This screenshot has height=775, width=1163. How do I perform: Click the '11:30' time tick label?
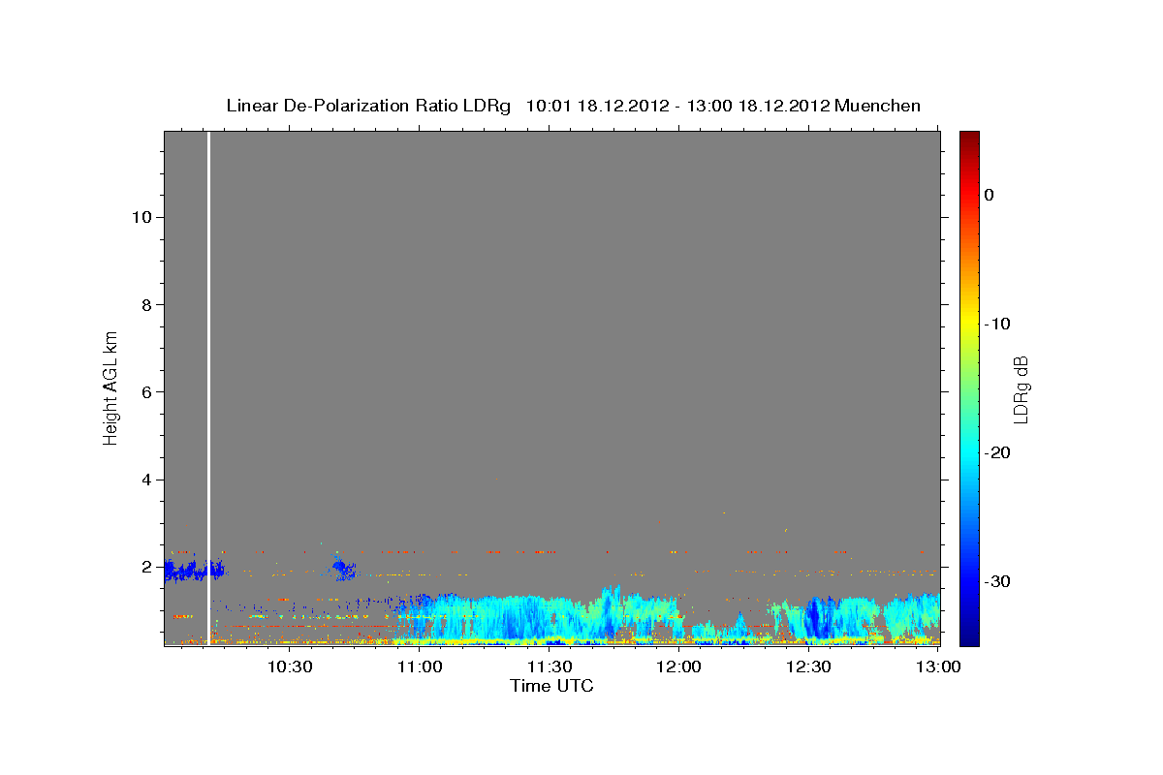click(550, 667)
